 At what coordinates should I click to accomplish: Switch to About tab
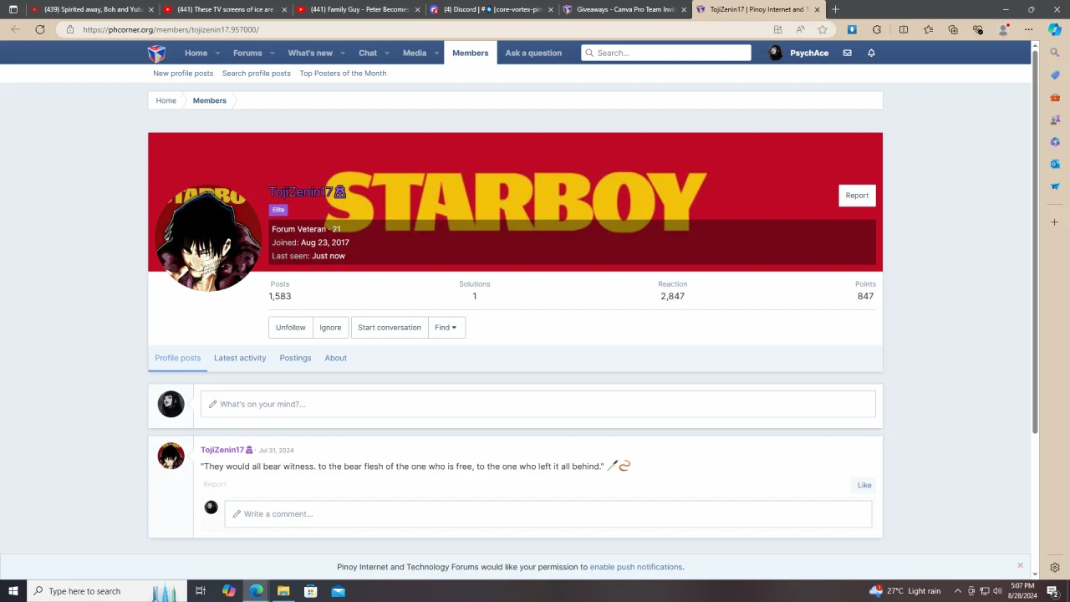click(x=335, y=358)
